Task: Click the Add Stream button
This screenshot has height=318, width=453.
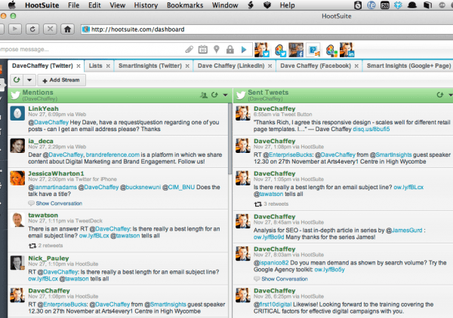Action: click(x=62, y=80)
